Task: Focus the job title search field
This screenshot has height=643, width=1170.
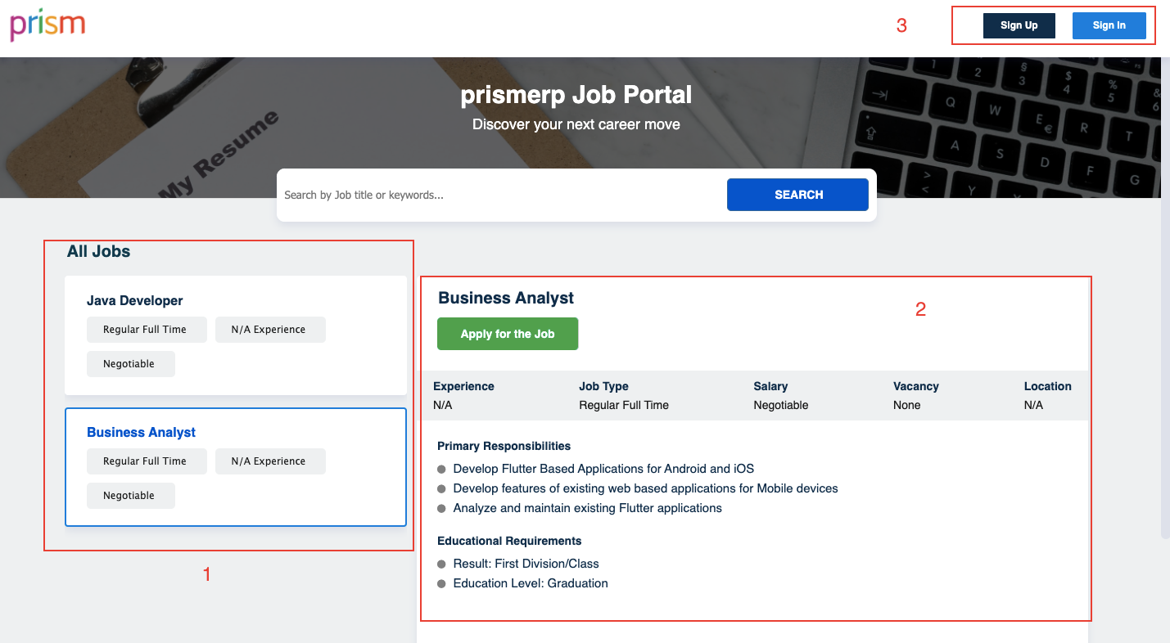Action: coord(499,196)
